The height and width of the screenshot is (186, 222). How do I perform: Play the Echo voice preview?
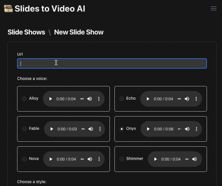pos(148,99)
